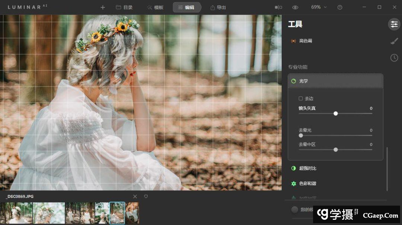402x225 pixels.
Task: Click the heart favorite icon
Action: (x=146, y=196)
